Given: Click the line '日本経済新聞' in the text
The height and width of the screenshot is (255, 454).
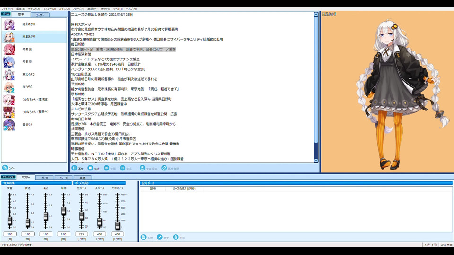Looking at the screenshot, I should 81,54.
